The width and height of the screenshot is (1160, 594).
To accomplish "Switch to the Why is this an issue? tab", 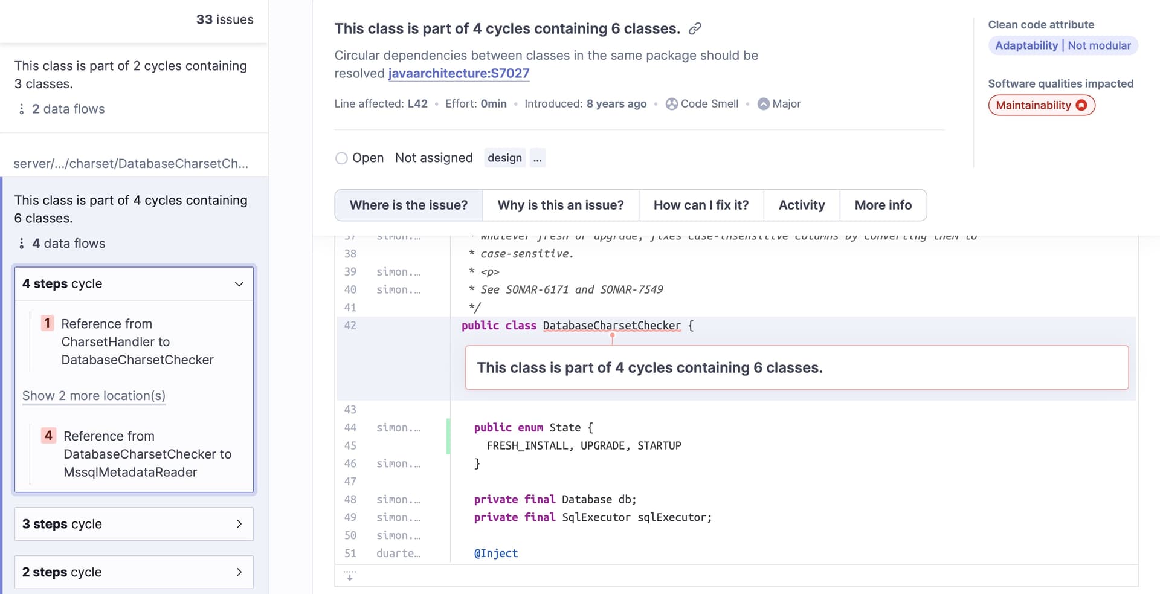I will pyautogui.click(x=560, y=205).
